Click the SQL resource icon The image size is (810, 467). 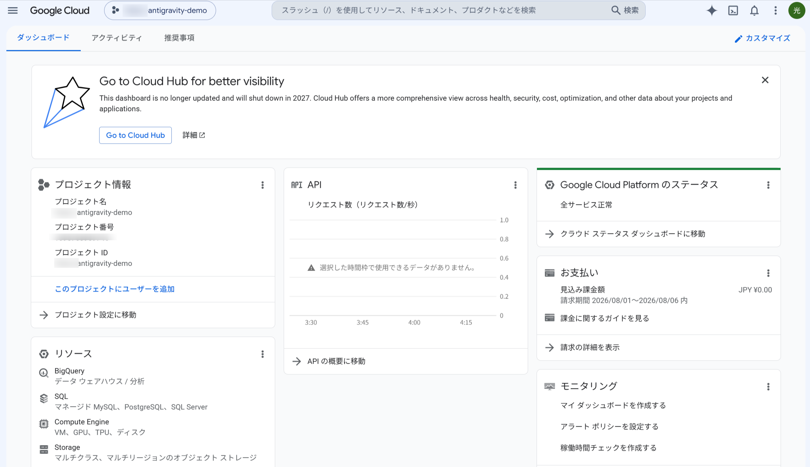click(x=44, y=398)
